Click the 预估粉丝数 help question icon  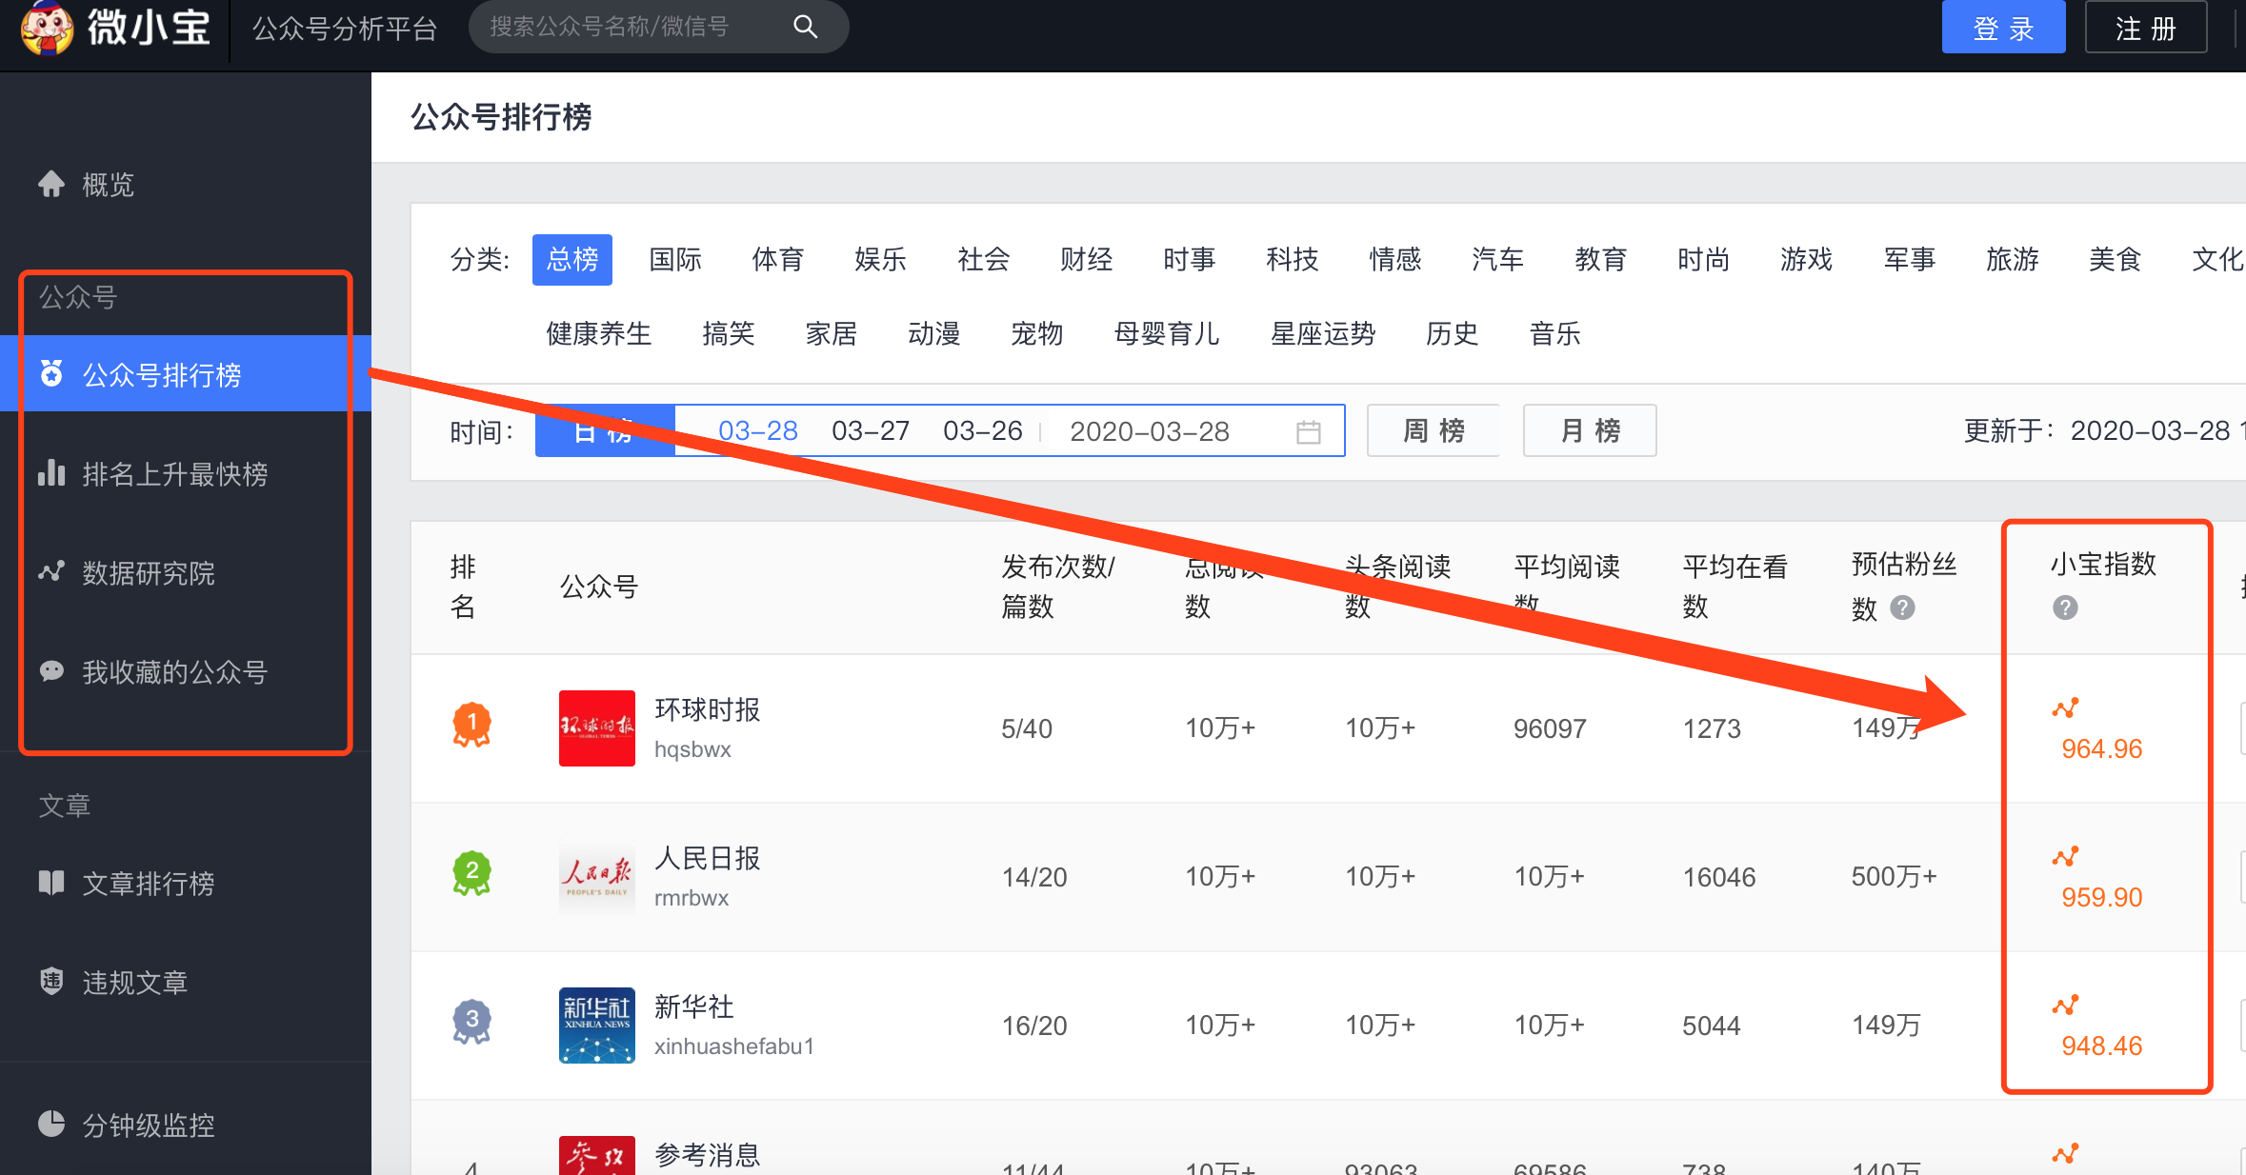[x=1902, y=607]
